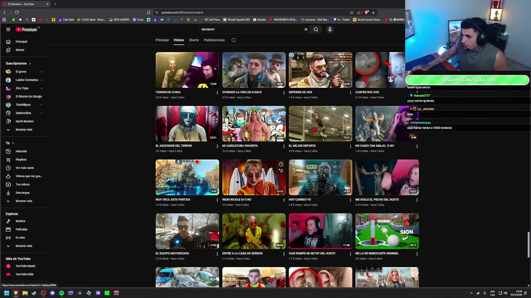Start voice search with the microphone icon
The height and width of the screenshot is (298, 531).
330,29
